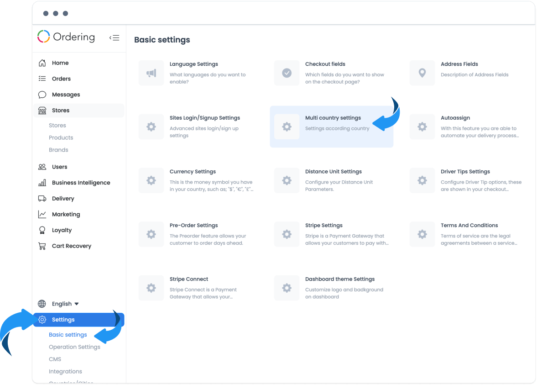537x385 pixels.
Task: Click the Orders list icon
Action: pos(42,79)
